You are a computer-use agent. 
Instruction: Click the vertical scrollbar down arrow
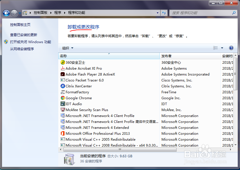click(x=235, y=145)
